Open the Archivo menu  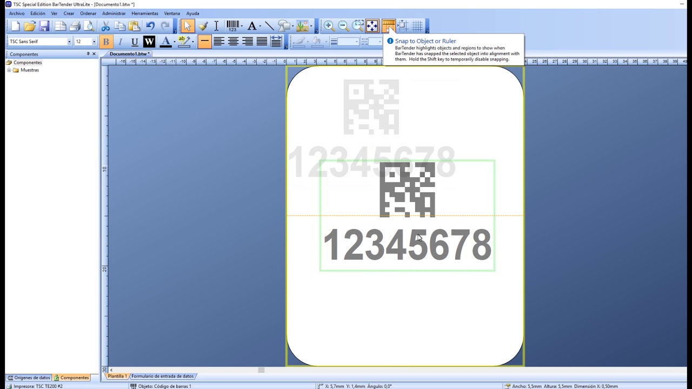click(17, 14)
